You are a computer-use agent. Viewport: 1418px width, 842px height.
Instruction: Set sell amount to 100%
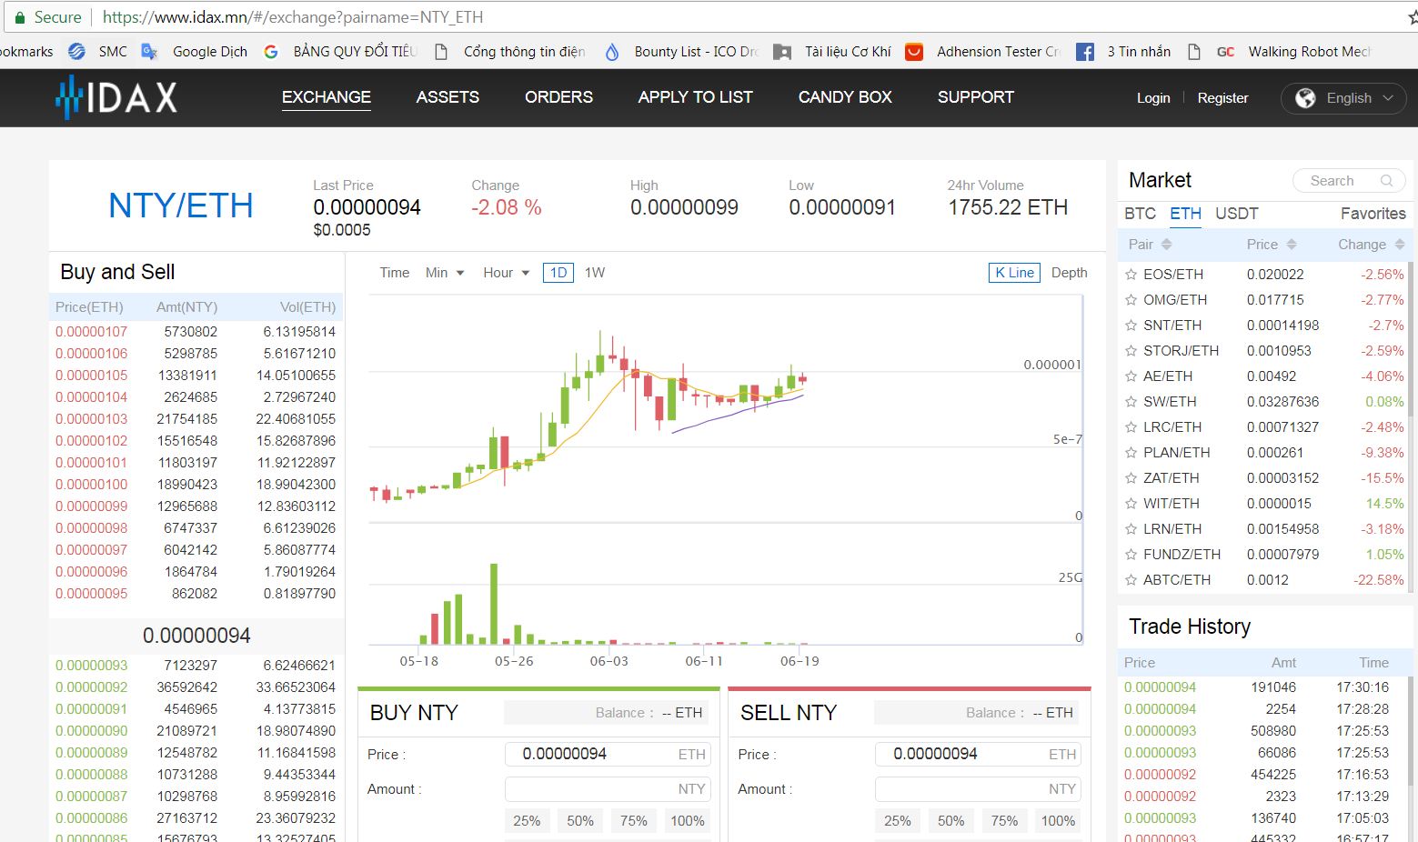[x=1059, y=821]
